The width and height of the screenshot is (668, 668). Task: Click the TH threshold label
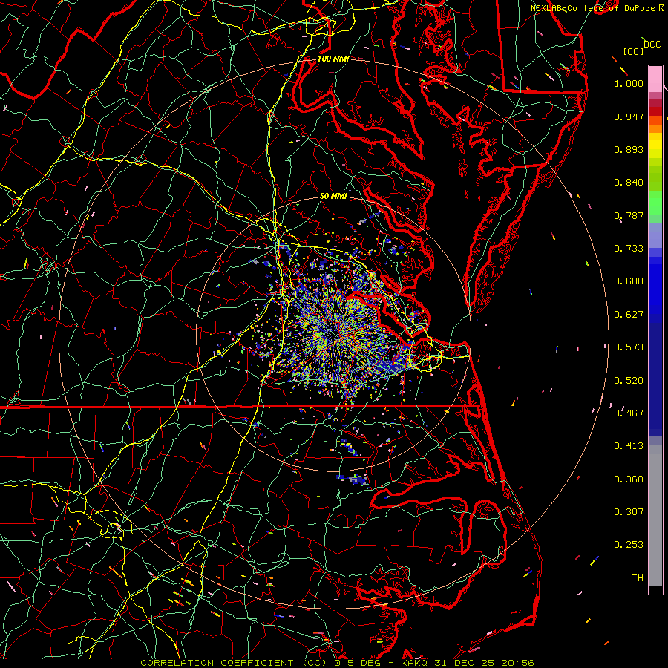coord(638,578)
